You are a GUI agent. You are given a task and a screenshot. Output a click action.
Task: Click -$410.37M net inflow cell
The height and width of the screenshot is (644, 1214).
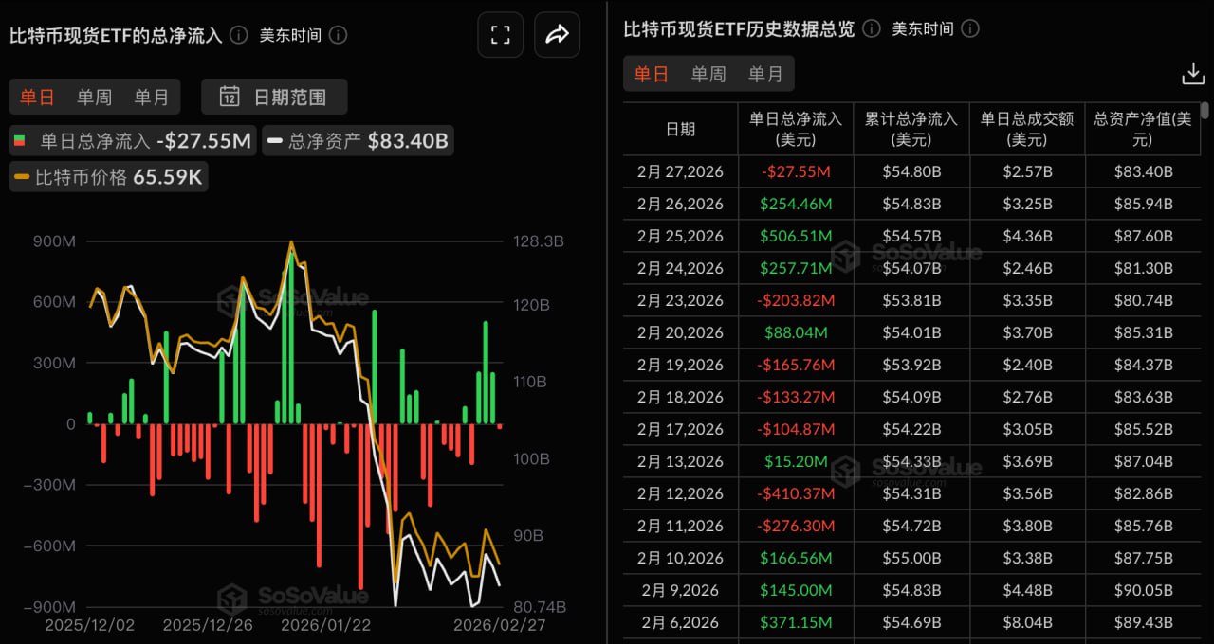(x=796, y=493)
